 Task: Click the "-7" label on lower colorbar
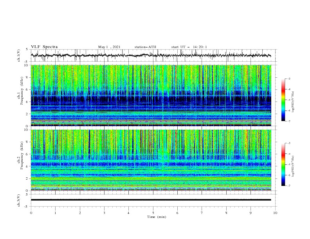pyautogui.click(x=289, y=186)
